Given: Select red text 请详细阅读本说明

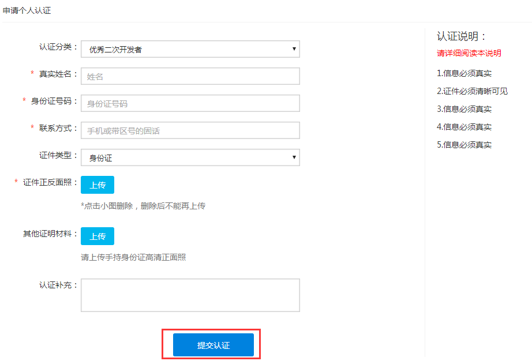Looking at the screenshot, I should pyautogui.click(x=469, y=53).
